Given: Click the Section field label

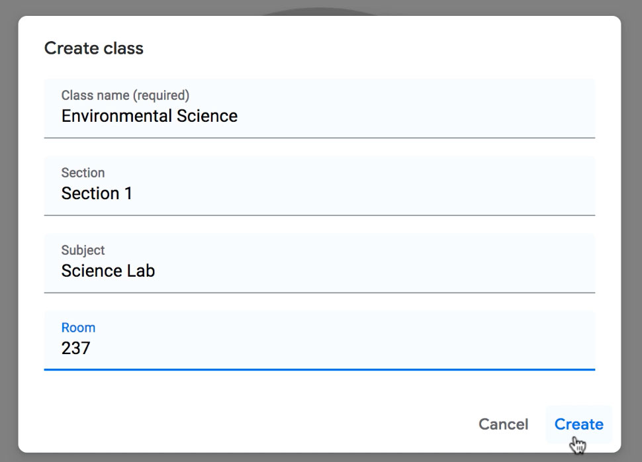Looking at the screenshot, I should 83,173.
